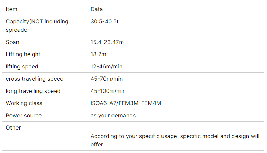Click the "Data" header cell
267x153 pixels.
pyautogui.click(x=96, y=9)
